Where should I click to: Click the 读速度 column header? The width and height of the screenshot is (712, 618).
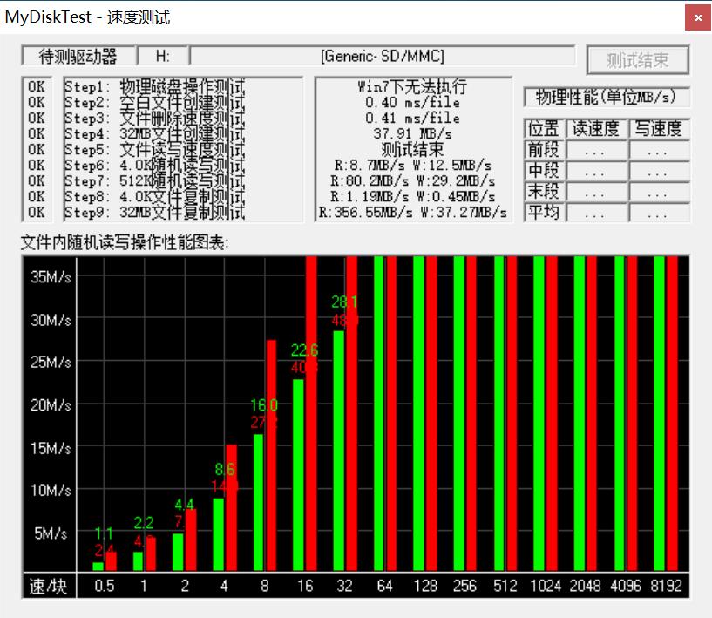(x=595, y=129)
